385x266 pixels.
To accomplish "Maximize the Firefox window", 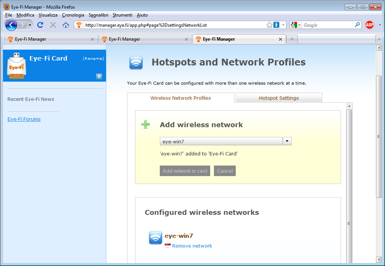I will 363,7.
